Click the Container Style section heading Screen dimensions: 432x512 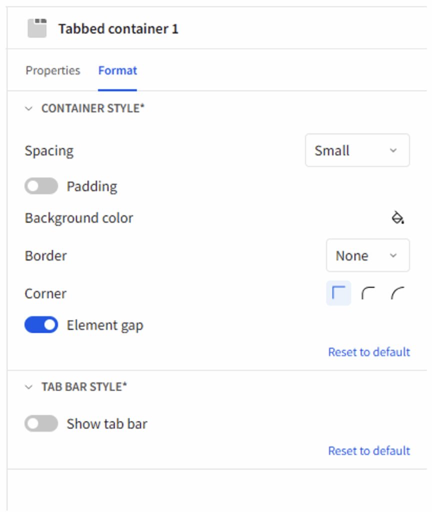tap(92, 108)
